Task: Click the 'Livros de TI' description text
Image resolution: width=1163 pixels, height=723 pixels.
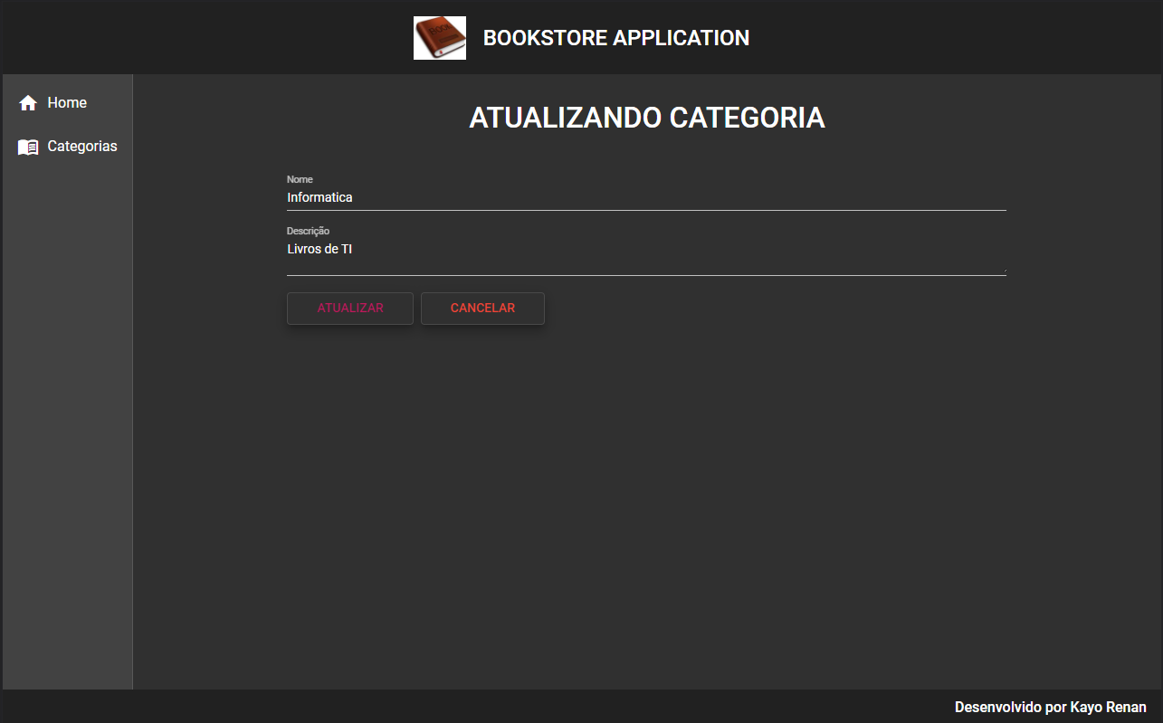Action: pos(319,249)
